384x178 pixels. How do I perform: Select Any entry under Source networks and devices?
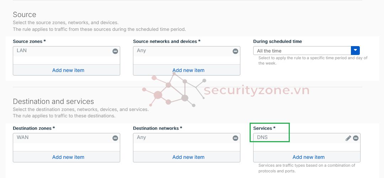(x=142, y=51)
